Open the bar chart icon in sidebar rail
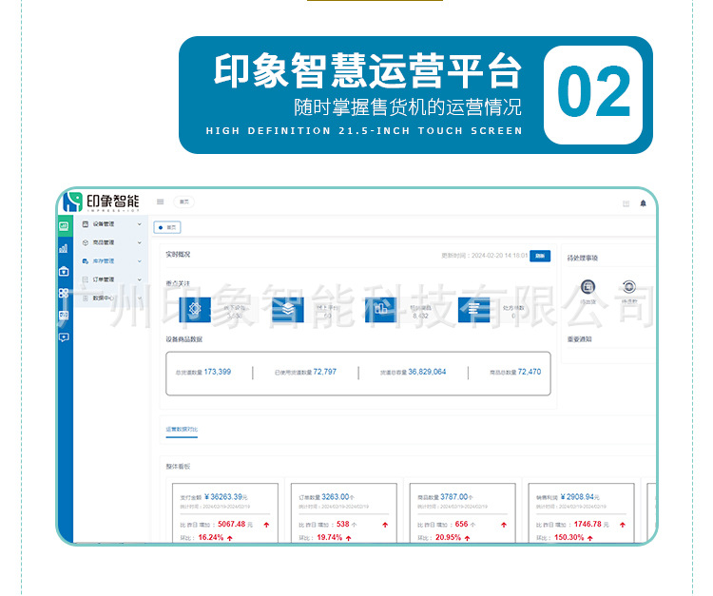 tap(64, 248)
